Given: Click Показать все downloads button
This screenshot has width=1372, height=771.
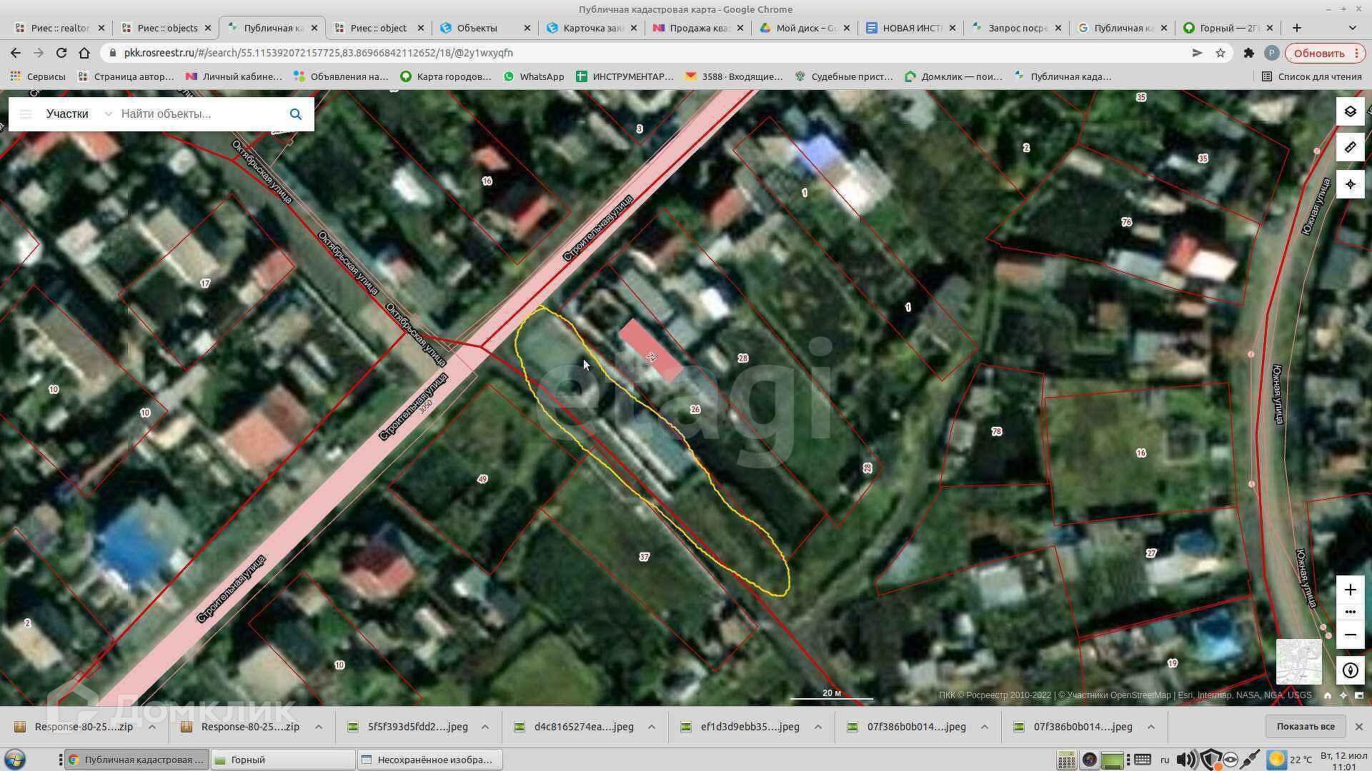Looking at the screenshot, I should tap(1305, 727).
